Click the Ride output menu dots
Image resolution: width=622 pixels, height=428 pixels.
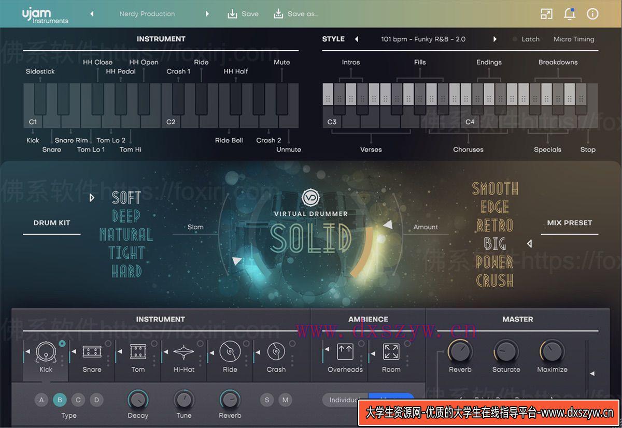point(246,361)
